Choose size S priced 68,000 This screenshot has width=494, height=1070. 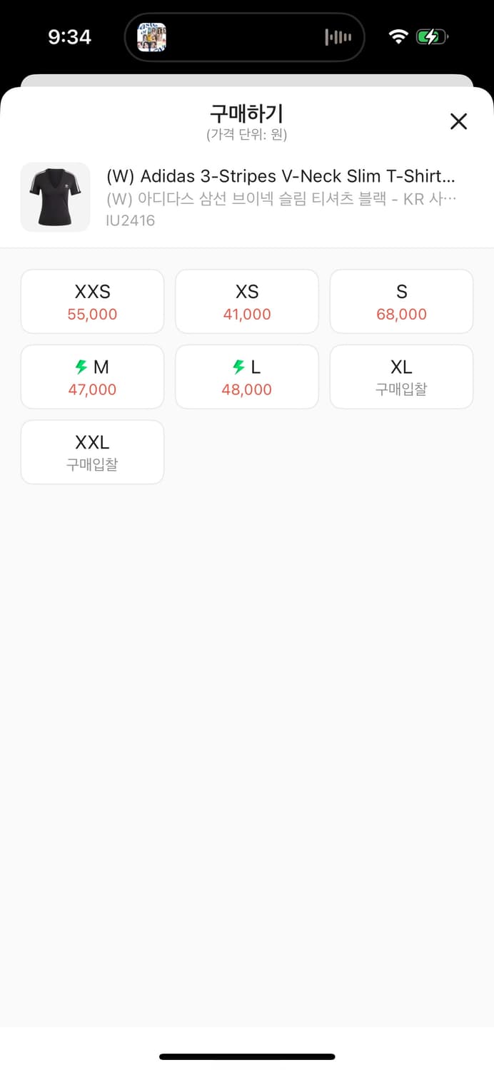(401, 301)
